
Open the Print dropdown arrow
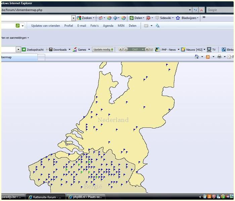(225, 57)
